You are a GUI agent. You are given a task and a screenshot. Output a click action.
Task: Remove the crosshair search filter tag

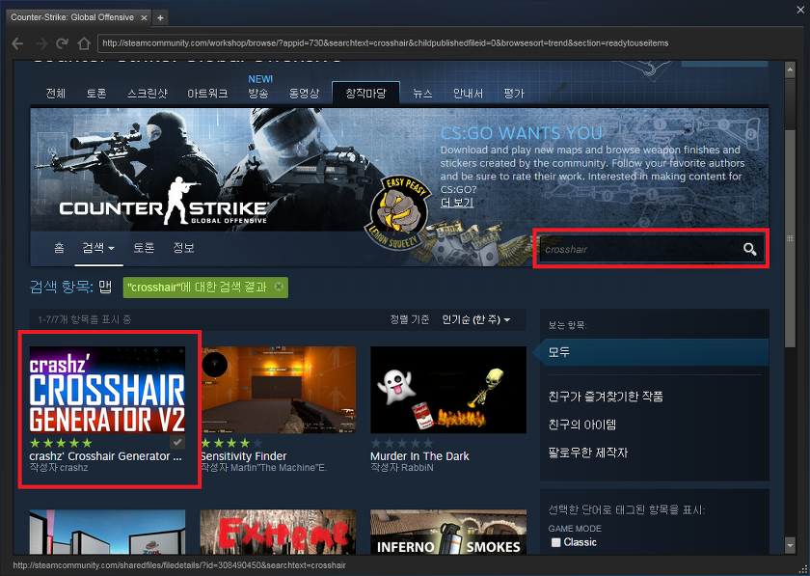[x=279, y=287]
